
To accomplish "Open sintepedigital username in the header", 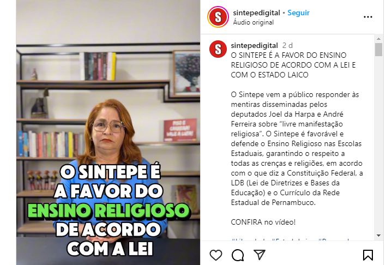I will pyautogui.click(x=256, y=13).
